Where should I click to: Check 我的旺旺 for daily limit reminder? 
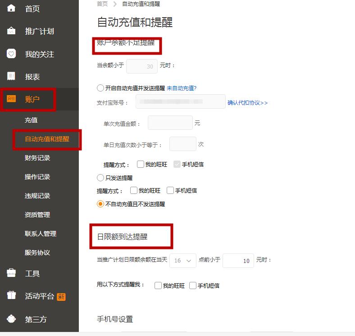click(158, 285)
